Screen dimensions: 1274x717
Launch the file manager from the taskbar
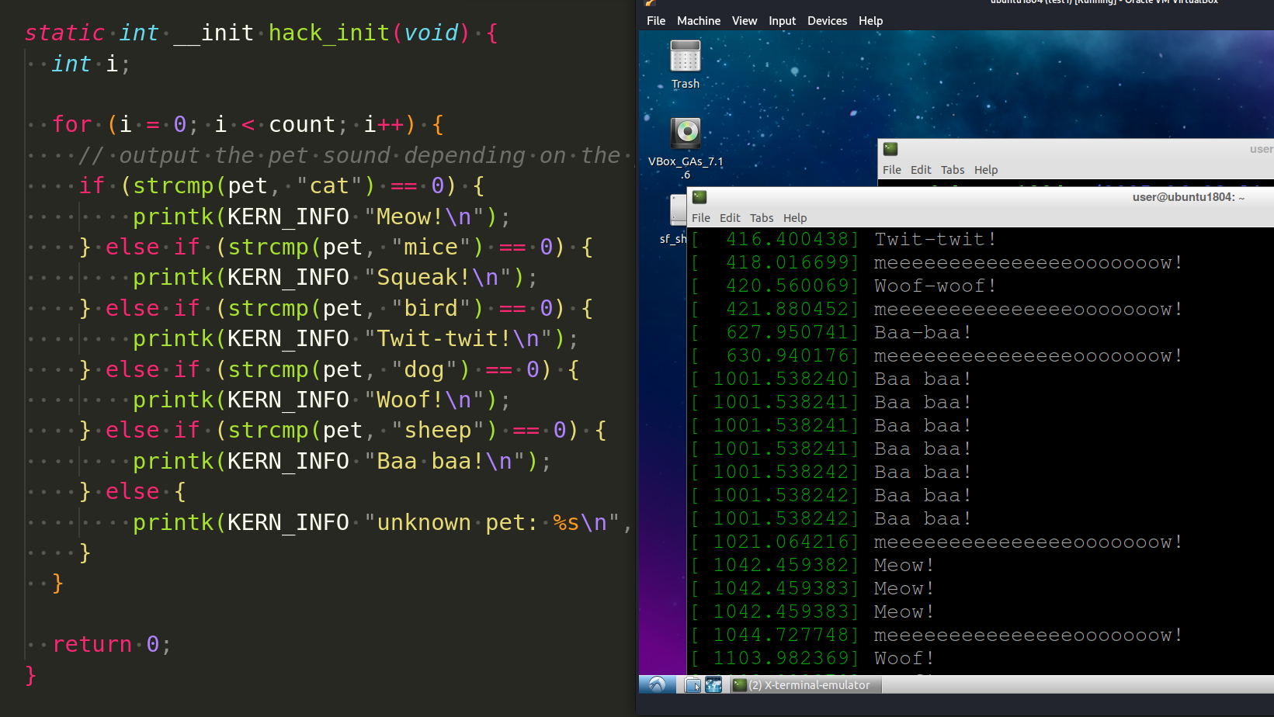(693, 684)
